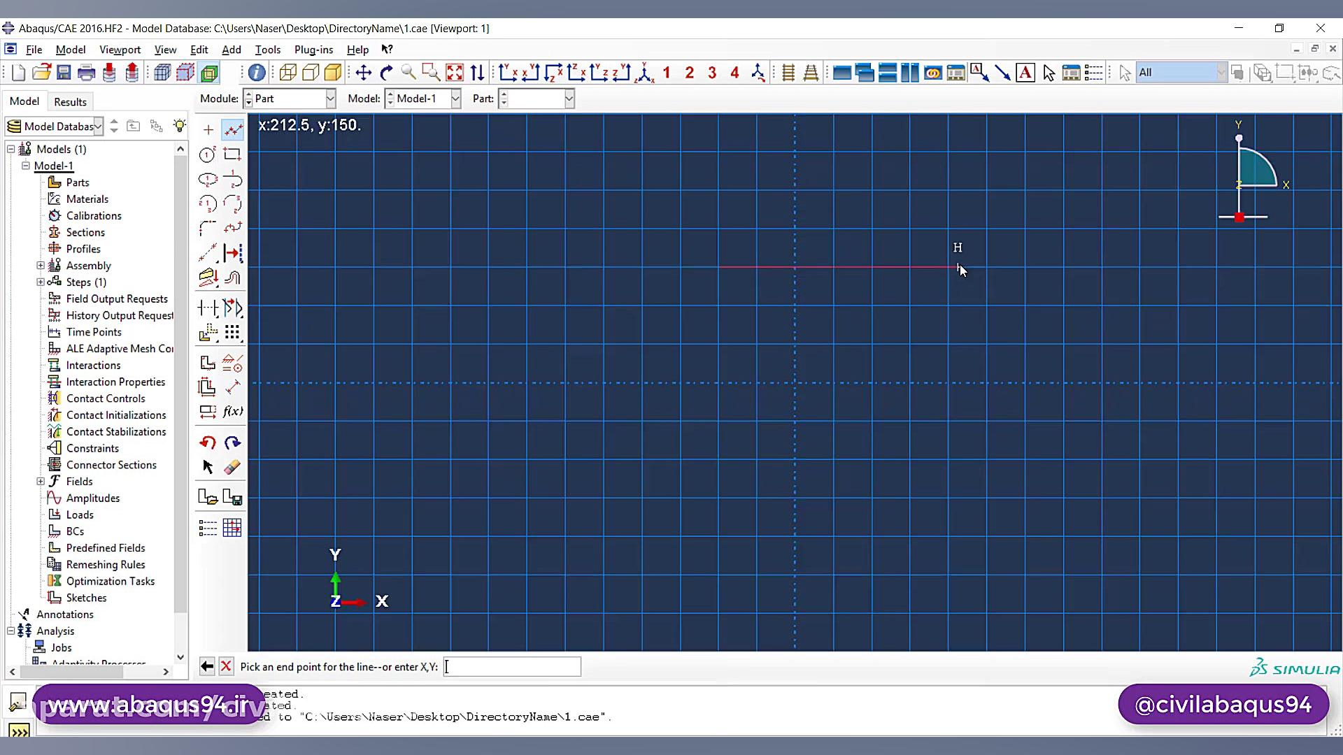
Task: Click the previous step back arrow button
Action: point(207,667)
